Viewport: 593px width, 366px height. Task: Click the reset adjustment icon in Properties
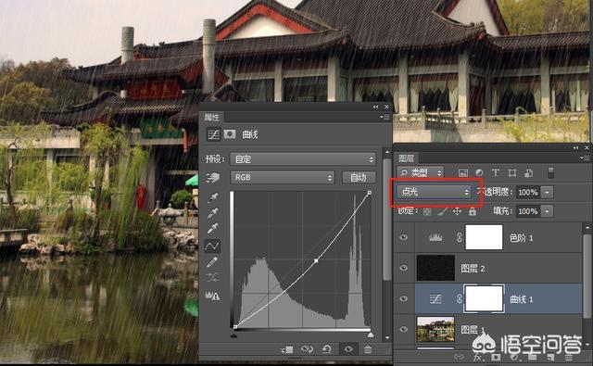327,349
